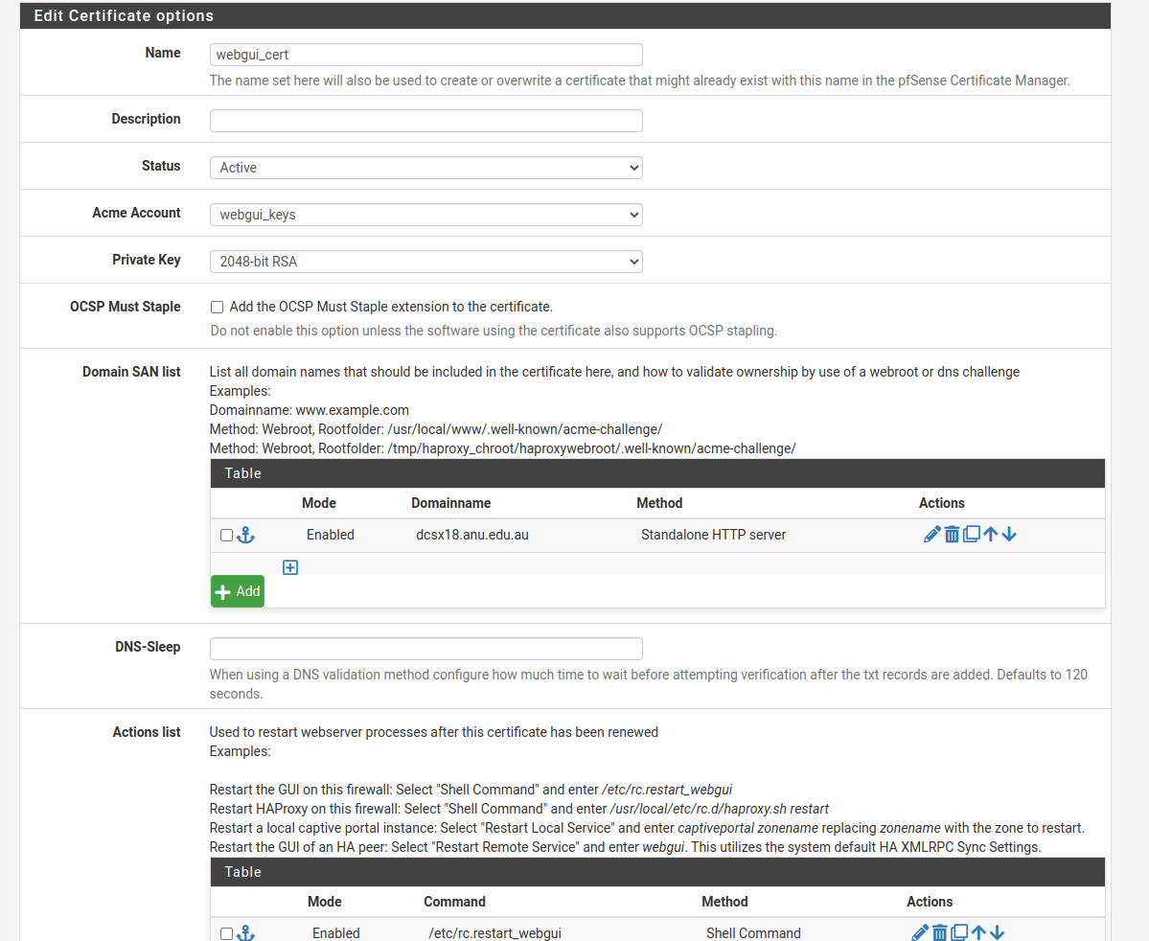Move the dcsx18.anu.edu.au row down
The image size is (1149, 941).
[1009, 535]
